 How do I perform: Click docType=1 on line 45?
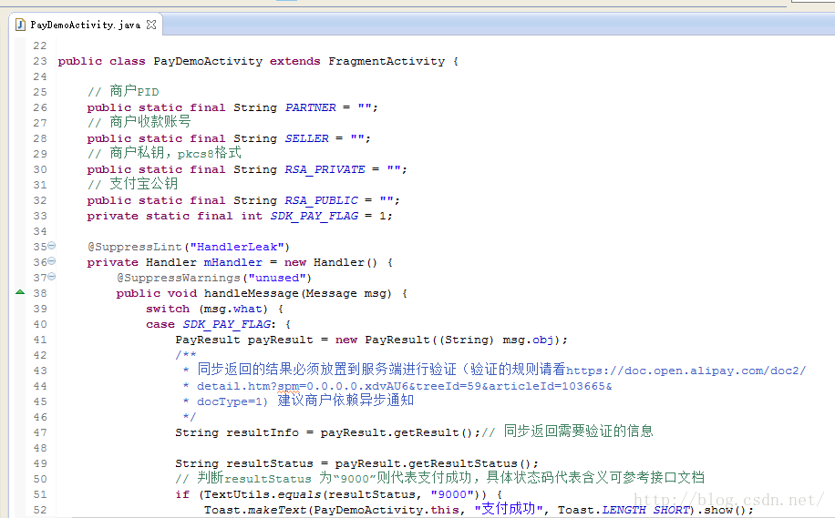[x=230, y=401]
